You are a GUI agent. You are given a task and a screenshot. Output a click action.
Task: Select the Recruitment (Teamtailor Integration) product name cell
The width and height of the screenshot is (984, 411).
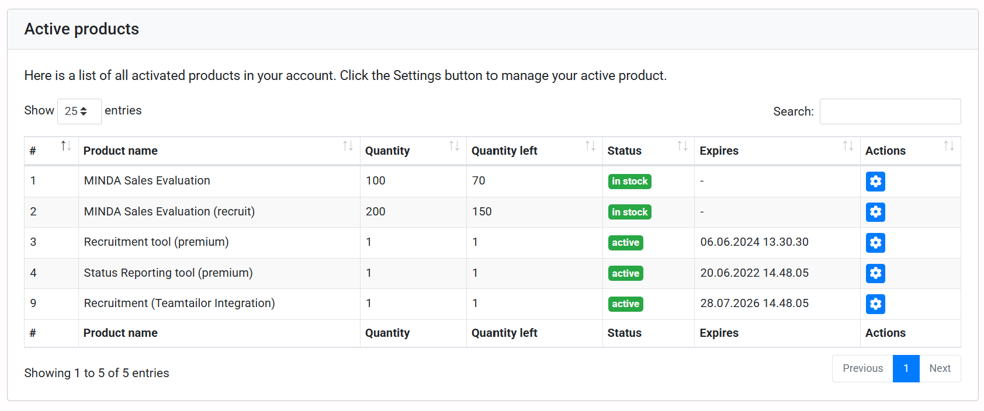tap(179, 304)
